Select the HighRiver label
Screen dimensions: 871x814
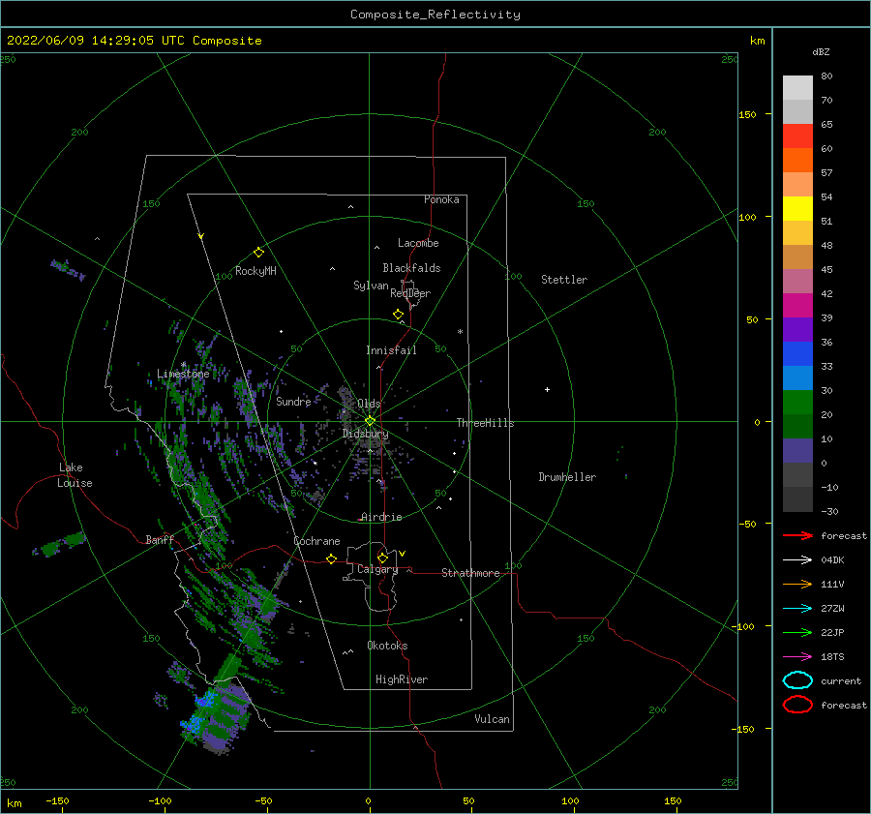tap(402, 679)
